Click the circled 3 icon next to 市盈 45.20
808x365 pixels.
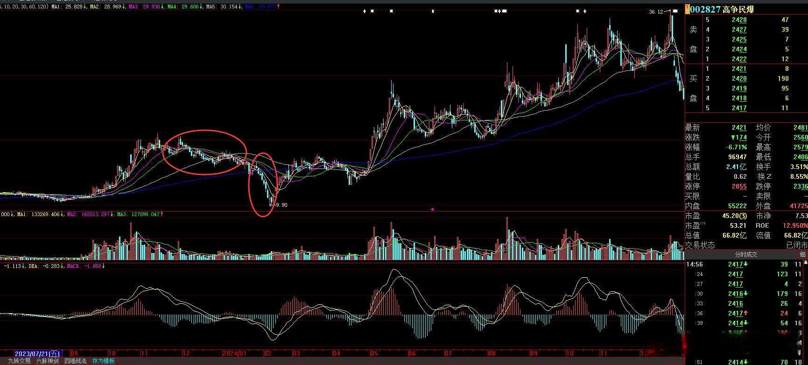click(x=744, y=216)
